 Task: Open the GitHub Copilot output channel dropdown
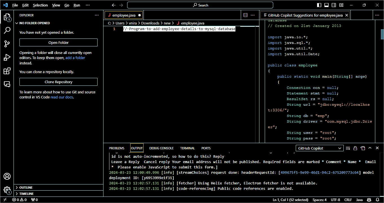pos(319,148)
